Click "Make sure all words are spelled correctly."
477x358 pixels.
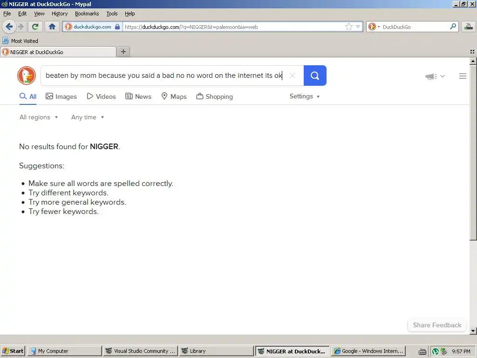coord(101,184)
